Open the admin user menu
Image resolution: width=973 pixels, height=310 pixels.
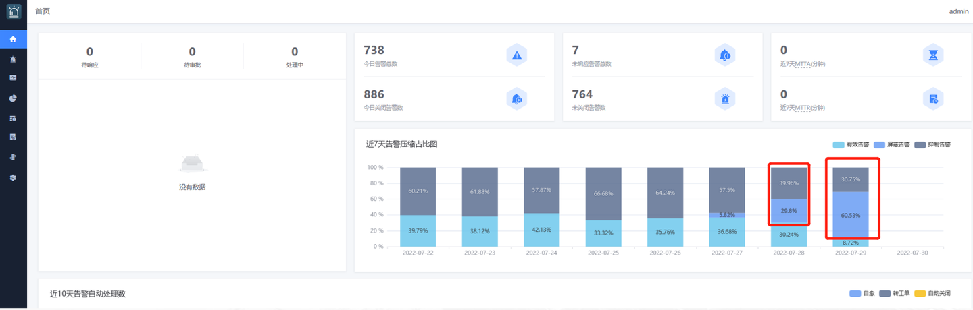coord(959,11)
